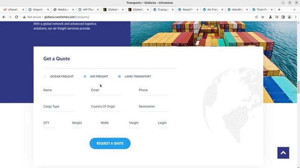
Task: Click the Get a Quote heading
Action: pos(57,59)
